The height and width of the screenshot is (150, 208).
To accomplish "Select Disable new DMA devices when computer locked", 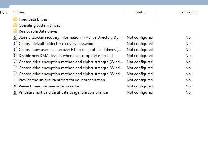I will click(65, 56).
